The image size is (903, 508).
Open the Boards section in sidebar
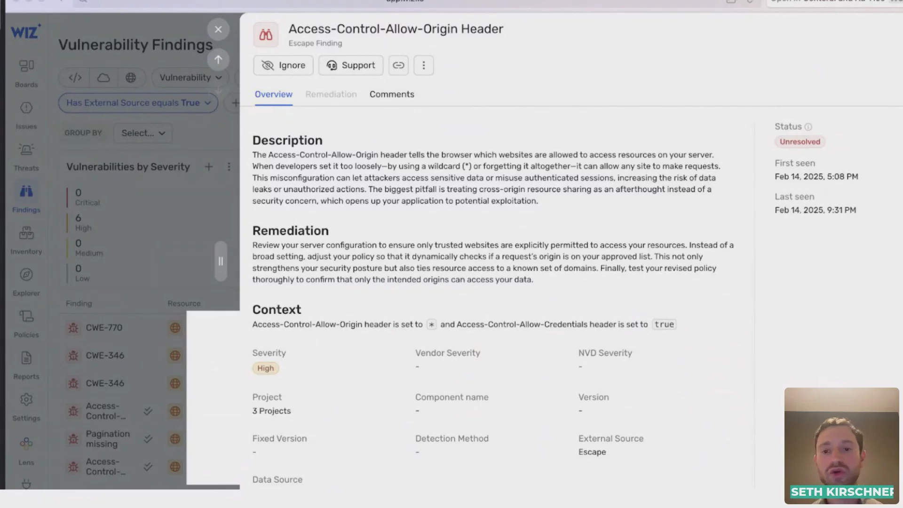coord(26,73)
